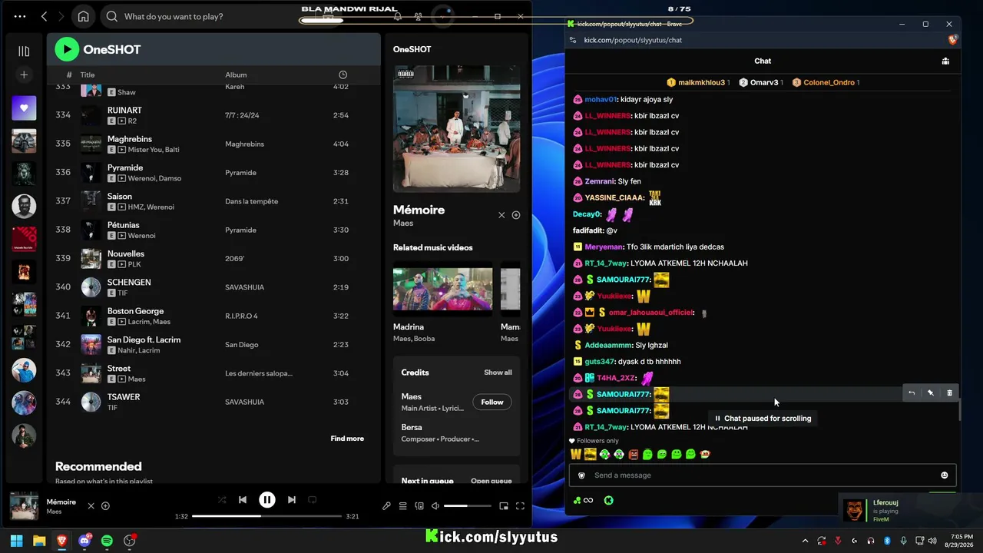Viewport: 983px width, 553px height.
Task: Show hidden system tray icons
Action: tap(806, 541)
